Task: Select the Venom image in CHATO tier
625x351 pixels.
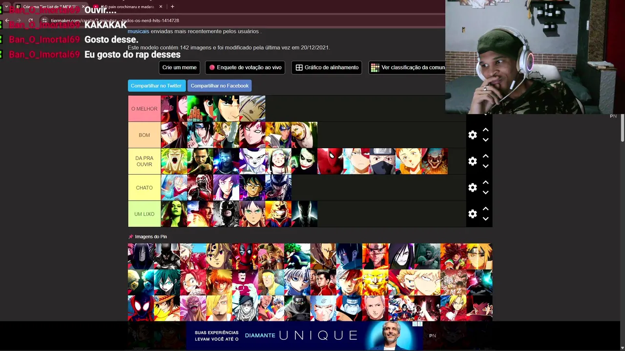Action: pos(278,188)
